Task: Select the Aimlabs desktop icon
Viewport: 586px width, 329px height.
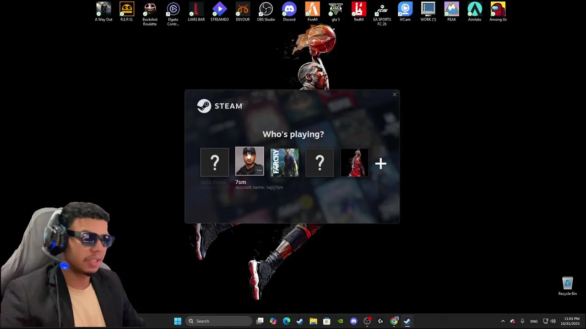Action: pos(475,12)
